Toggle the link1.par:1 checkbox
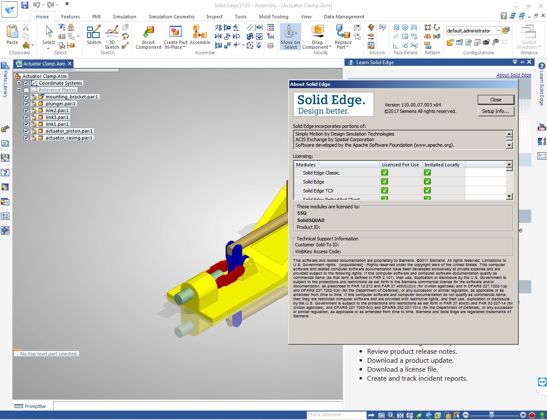This screenshot has width=547, height=420. point(26,124)
